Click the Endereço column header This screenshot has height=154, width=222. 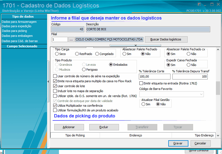point(136,135)
